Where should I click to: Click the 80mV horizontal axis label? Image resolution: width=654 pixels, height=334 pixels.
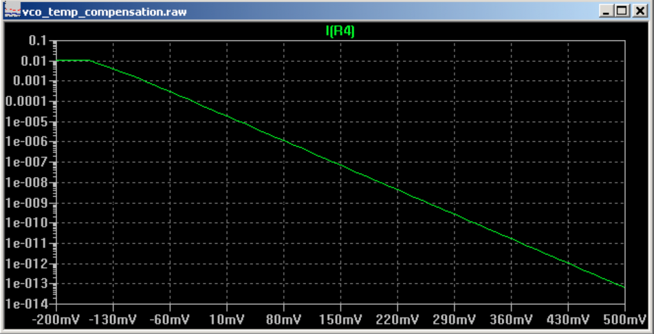[284, 320]
